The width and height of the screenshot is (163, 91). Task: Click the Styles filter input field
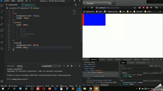[134, 66]
